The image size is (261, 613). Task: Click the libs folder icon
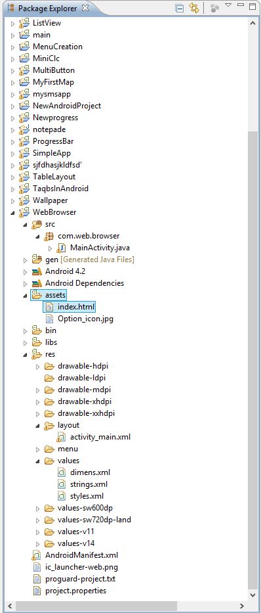click(37, 342)
